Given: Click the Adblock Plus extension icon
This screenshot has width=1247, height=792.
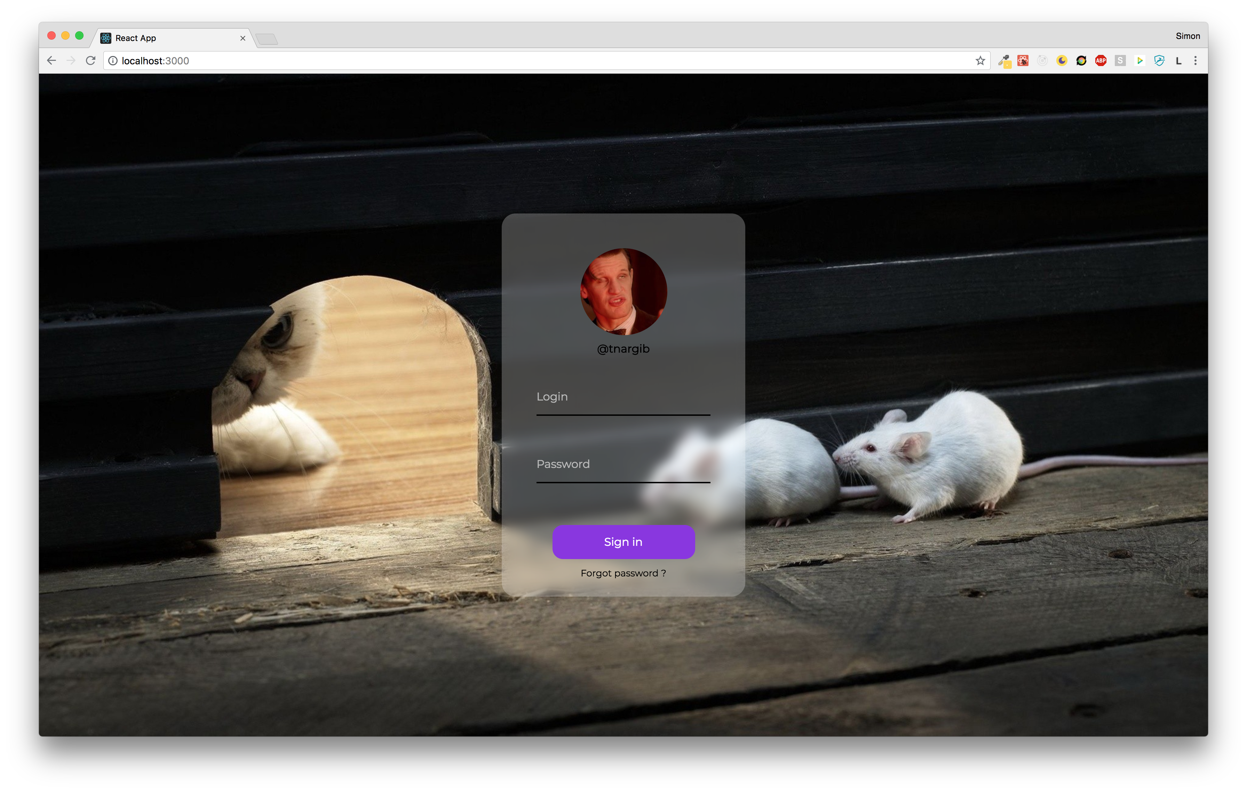Looking at the screenshot, I should coord(1101,61).
